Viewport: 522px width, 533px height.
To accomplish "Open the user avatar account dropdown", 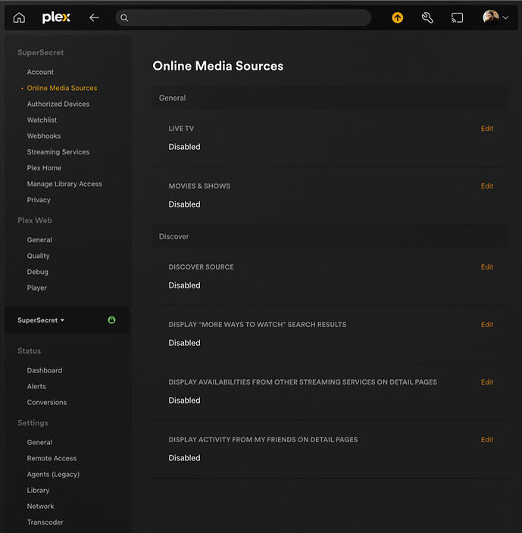I will 495,17.
